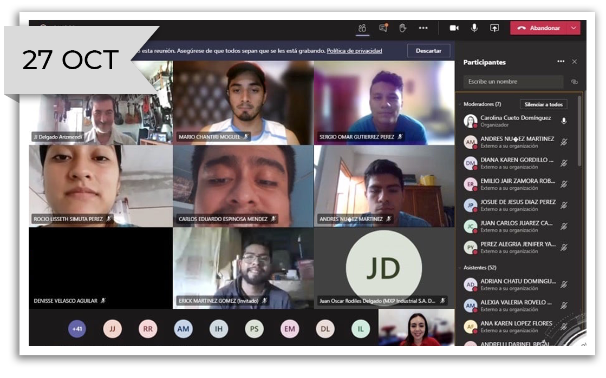Select CARLOS EDUARDO ESPINOSA MENDEZ video tile
This screenshot has height=378, width=606.
point(243,186)
